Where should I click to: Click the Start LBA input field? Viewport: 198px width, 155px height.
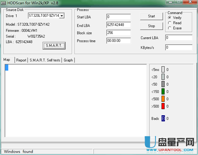(x=119, y=17)
